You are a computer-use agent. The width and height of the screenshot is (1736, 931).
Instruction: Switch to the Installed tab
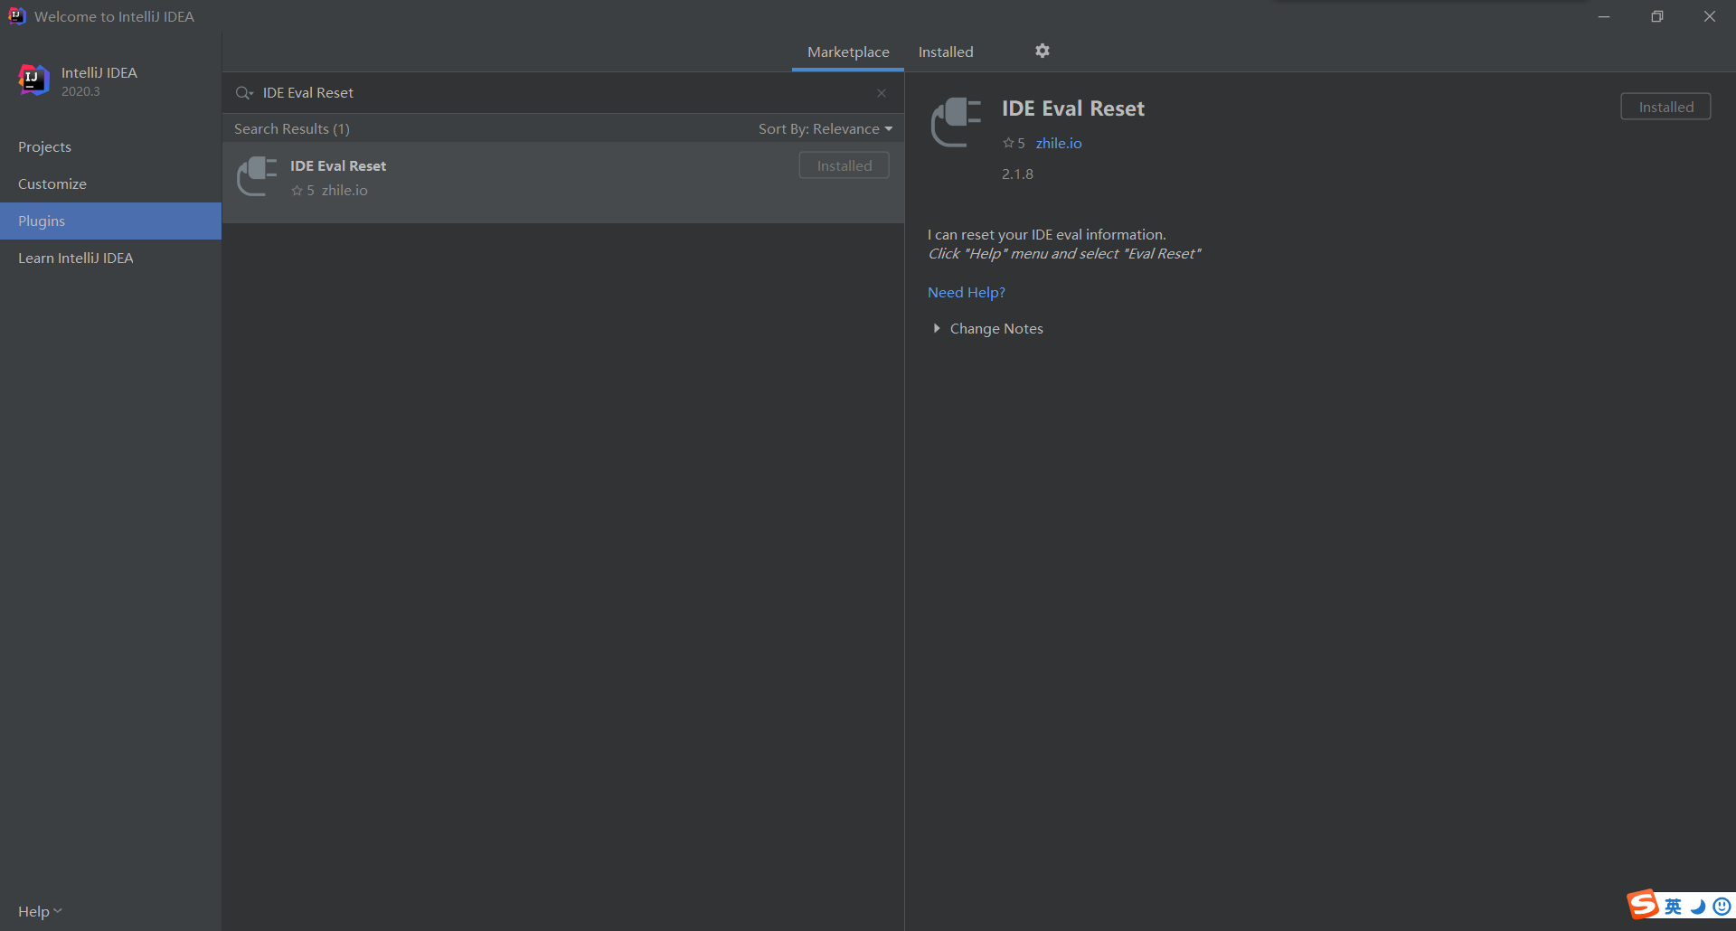[x=946, y=52]
